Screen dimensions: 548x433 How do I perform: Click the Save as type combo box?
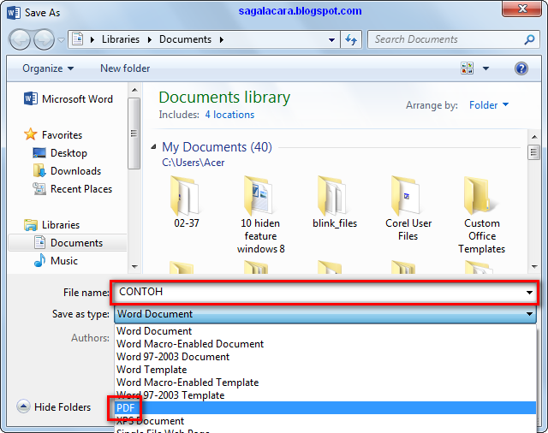(325, 314)
